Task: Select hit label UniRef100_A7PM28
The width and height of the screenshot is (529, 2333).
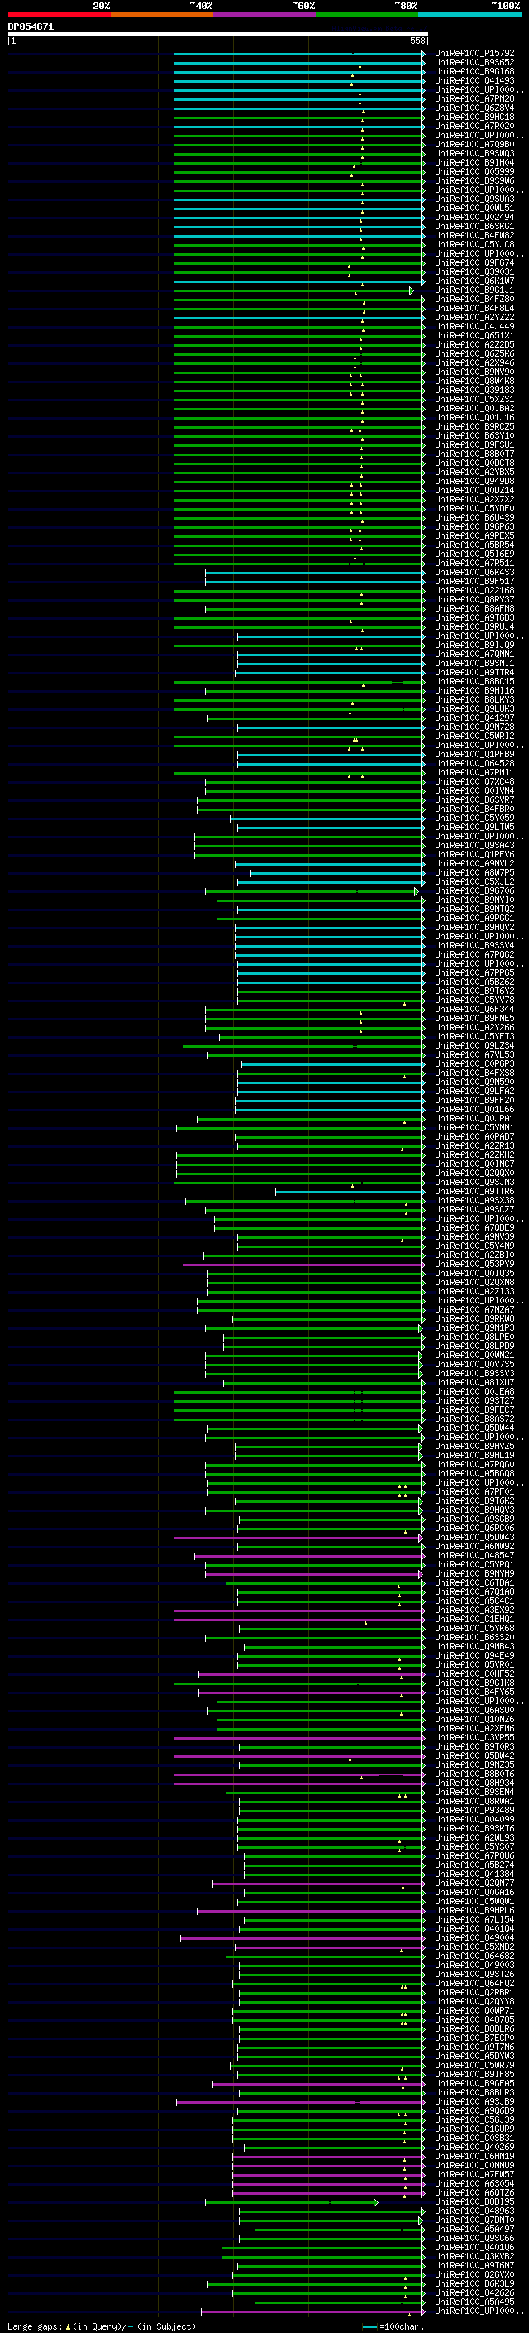Action: tap(474, 98)
